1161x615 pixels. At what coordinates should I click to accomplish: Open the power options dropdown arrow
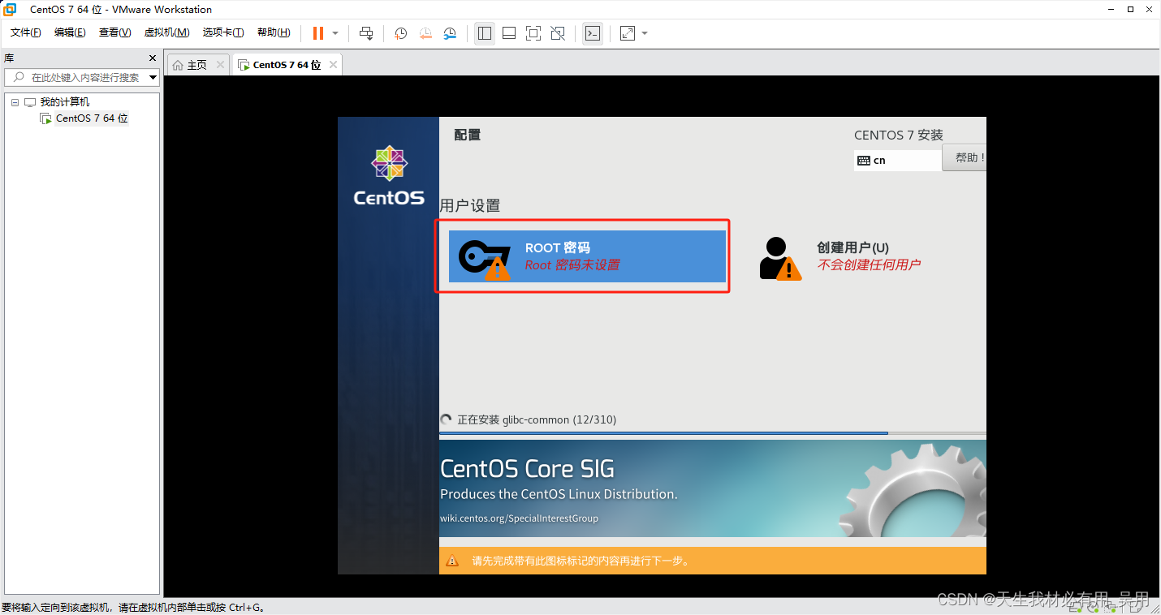click(x=335, y=33)
